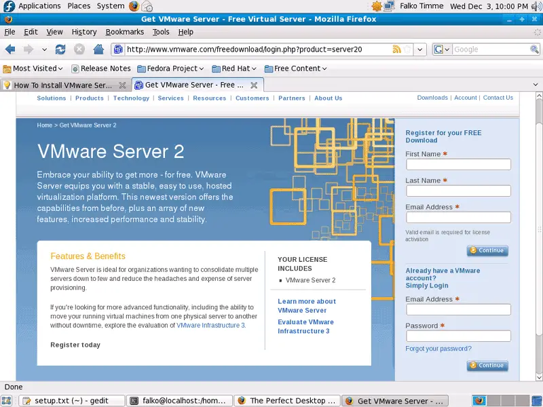Viewport: 543px width, 407px height.
Task: Open the System panel menu
Action: coord(111,6)
